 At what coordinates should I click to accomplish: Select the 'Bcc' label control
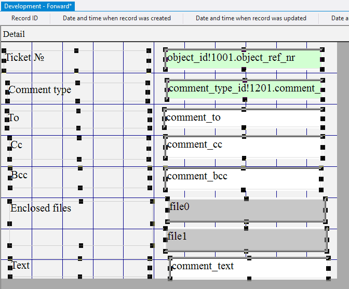(19, 175)
